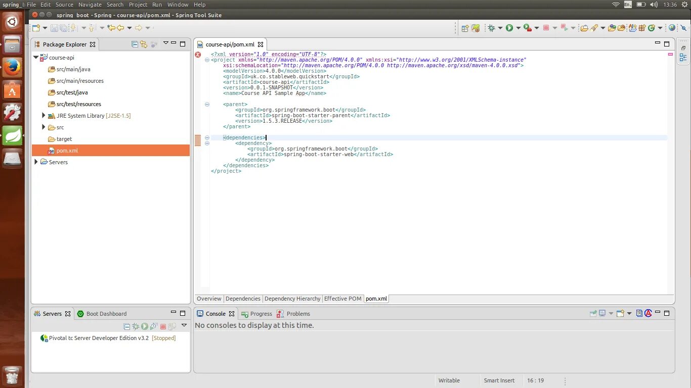Open Firefox from the Ubuntu launcher

coord(12,67)
